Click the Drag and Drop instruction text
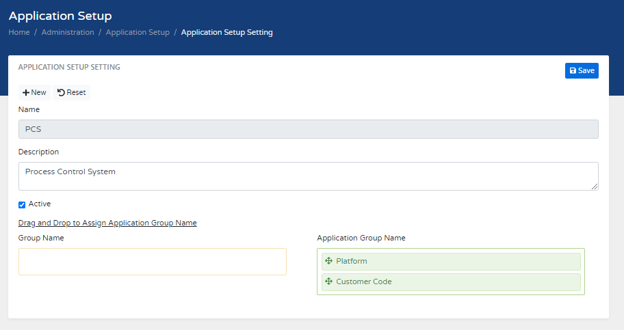The height and width of the screenshot is (330, 624). [107, 223]
